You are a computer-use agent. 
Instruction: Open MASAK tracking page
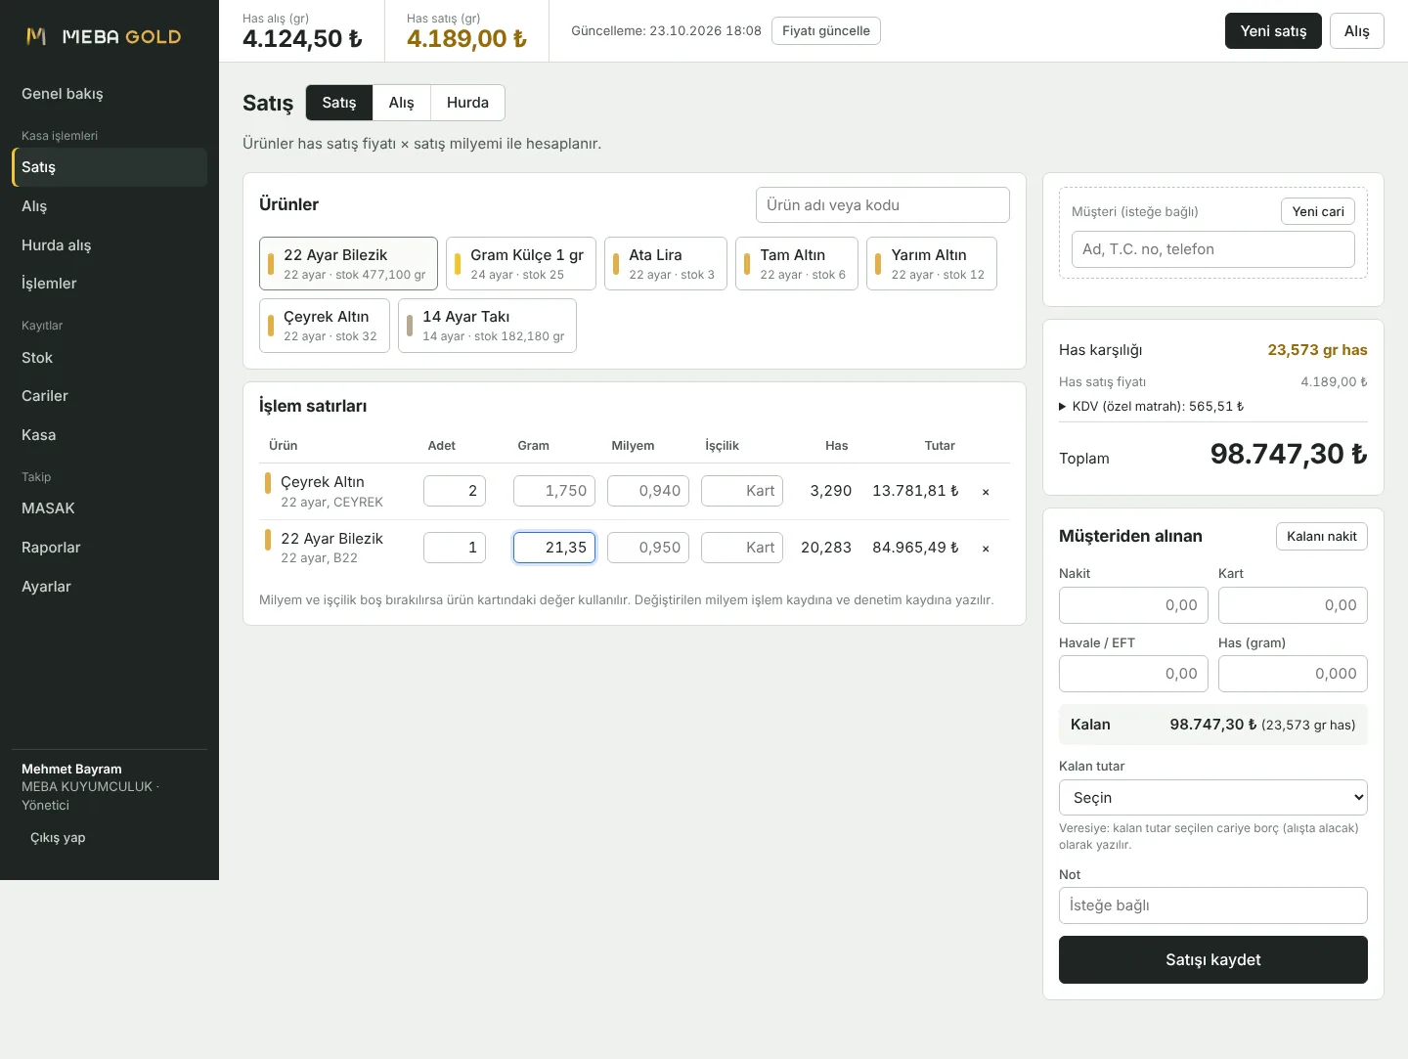click(x=110, y=508)
